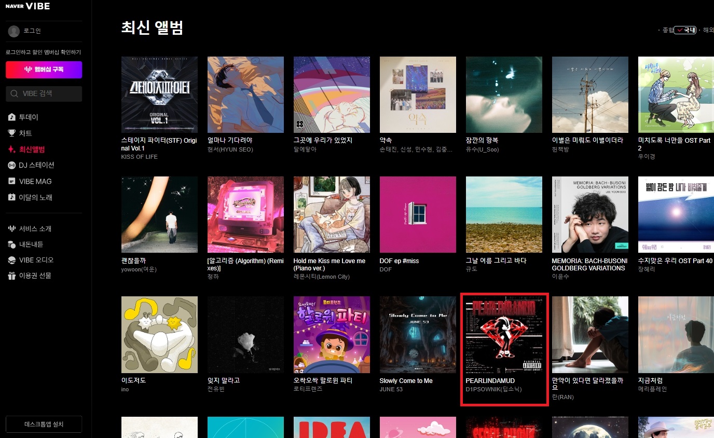714x438 pixels.
Task: Open 스테이지 파이터 Original Vol.1 album cover
Action: 159,94
